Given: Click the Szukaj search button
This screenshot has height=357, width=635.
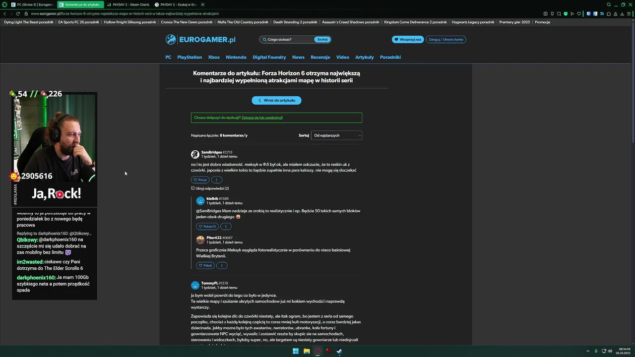Looking at the screenshot, I should click(322, 39).
